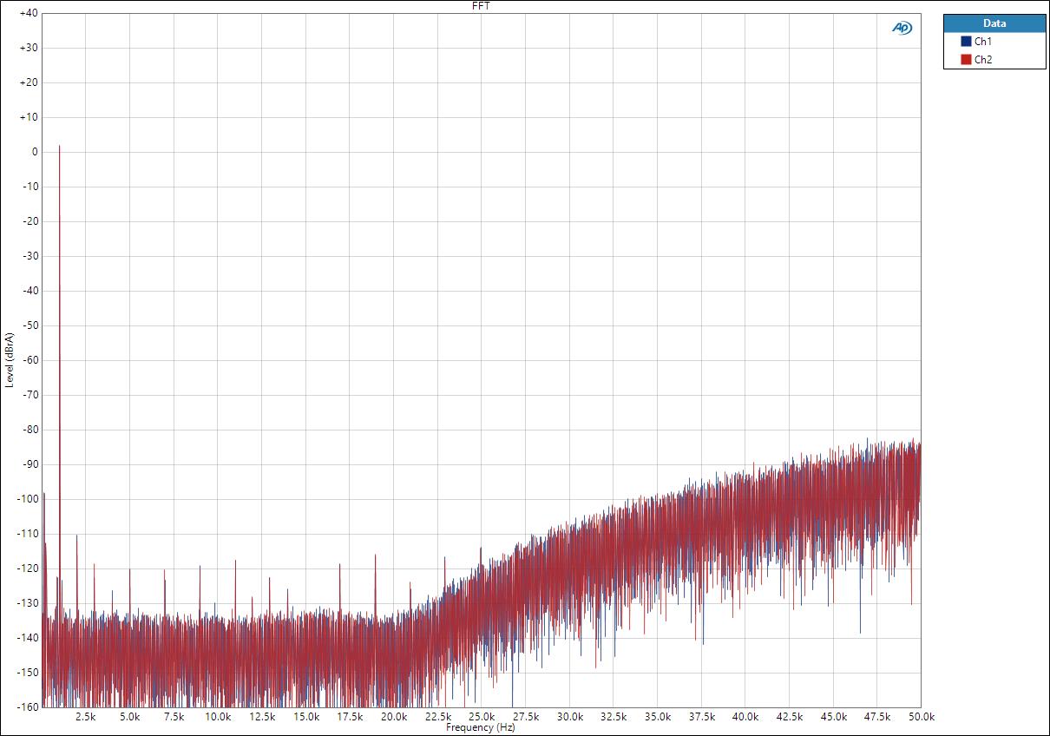The width and height of the screenshot is (1050, 736).
Task: Click the +20 level axis value
Action: pyautogui.click(x=29, y=82)
